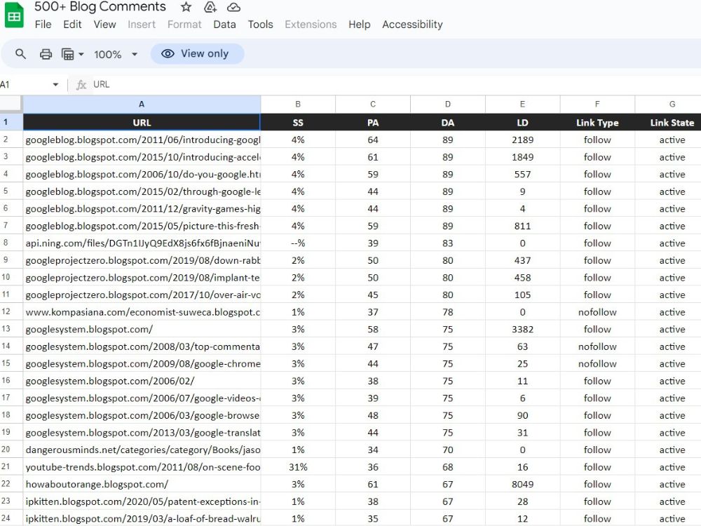701x526 pixels.
Task: Open the Tools menu
Action: coord(260,24)
